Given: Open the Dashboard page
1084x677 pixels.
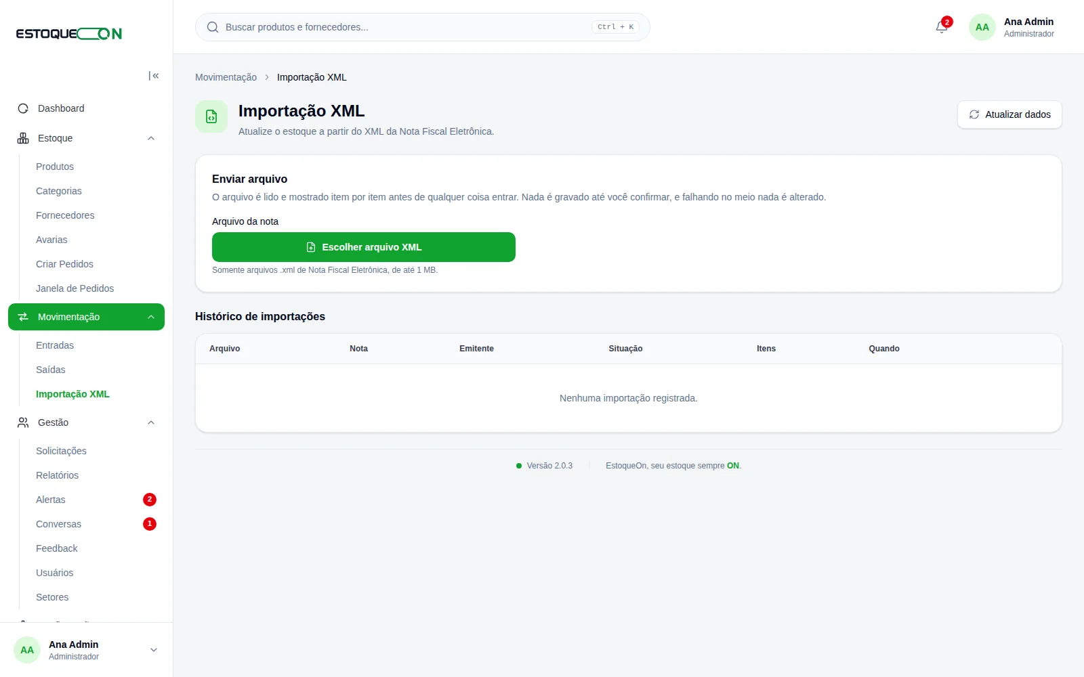Looking at the screenshot, I should (86, 108).
